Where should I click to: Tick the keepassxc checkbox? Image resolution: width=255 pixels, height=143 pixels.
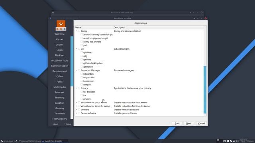point(82,81)
